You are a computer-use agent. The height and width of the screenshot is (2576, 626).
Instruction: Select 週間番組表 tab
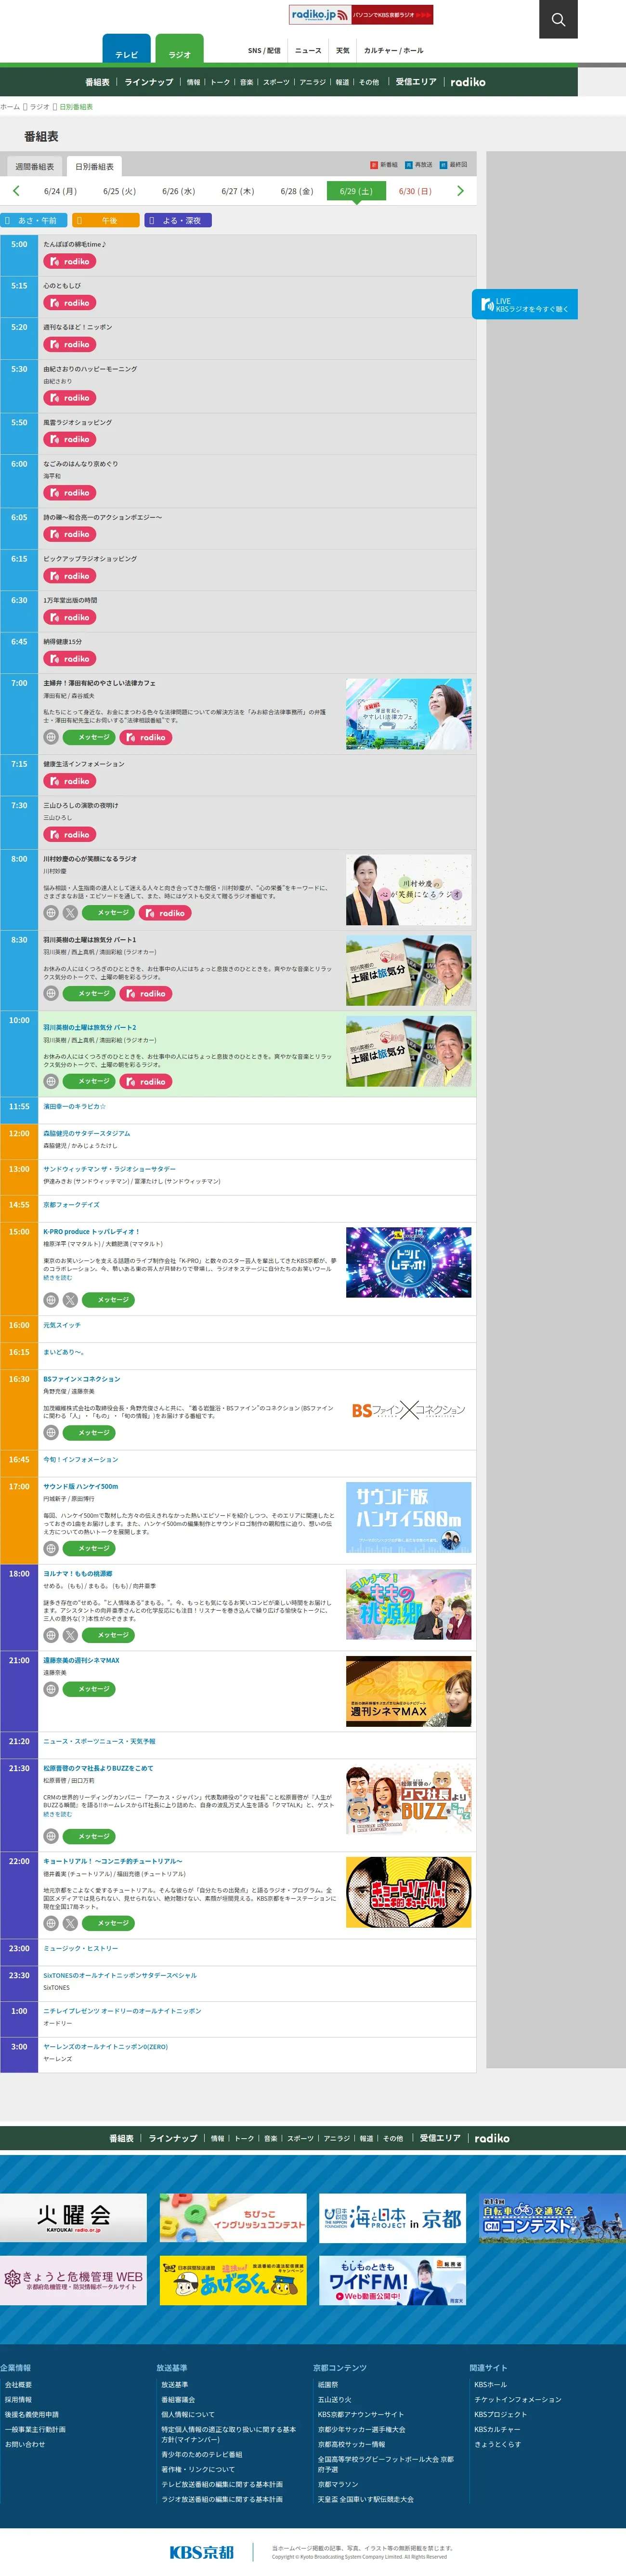pos(35,167)
